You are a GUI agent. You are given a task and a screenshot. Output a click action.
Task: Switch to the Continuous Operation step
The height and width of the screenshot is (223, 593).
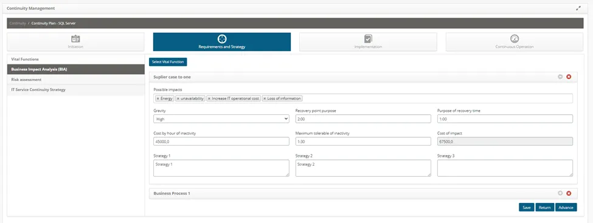[x=515, y=42]
